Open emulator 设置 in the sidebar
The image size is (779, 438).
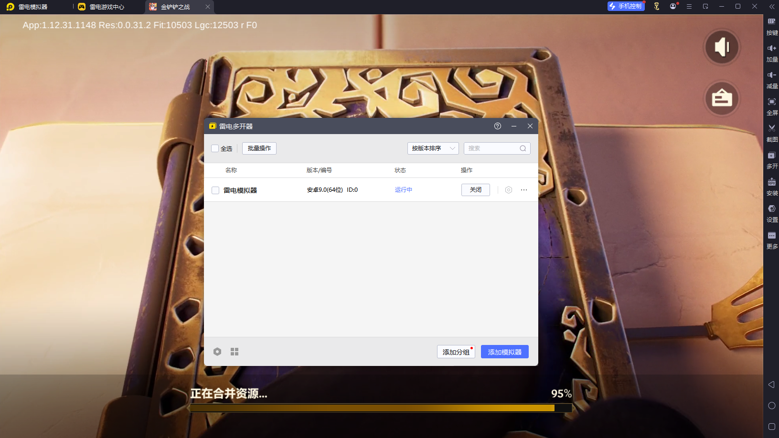coord(772,213)
